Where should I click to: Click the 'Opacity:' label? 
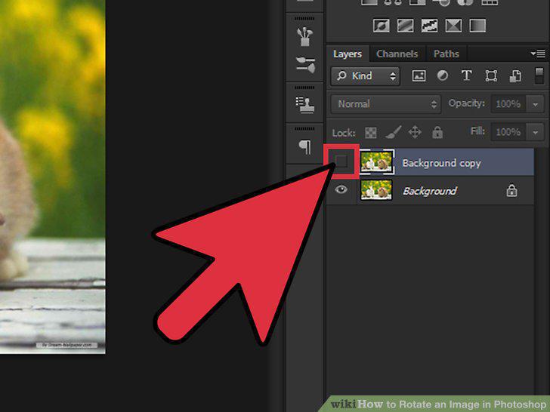tap(467, 103)
